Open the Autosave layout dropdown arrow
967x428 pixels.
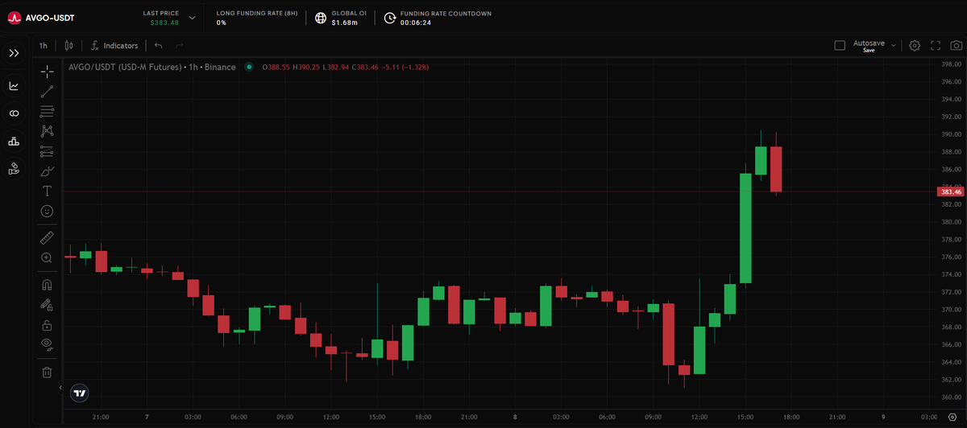pyautogui.click(x=894, y=46)
